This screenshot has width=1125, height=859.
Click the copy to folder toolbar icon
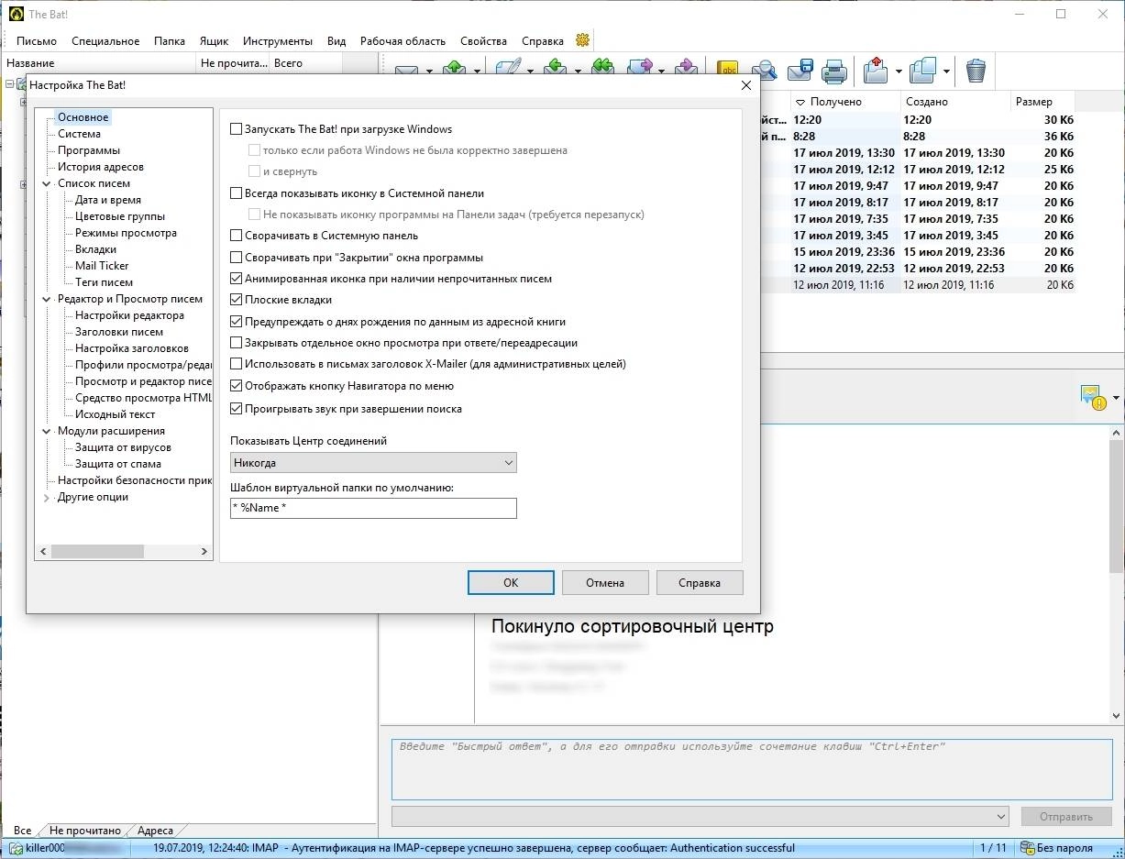pyautogui.click(x=922, y=70)
